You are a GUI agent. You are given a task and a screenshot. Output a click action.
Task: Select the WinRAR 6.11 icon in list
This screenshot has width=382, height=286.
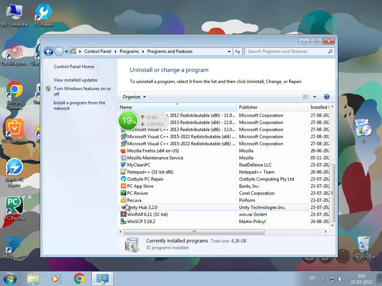(123, 214)
